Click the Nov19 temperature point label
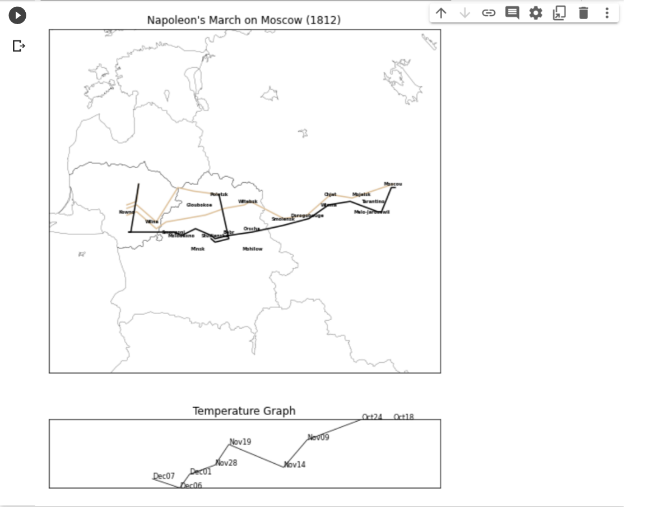This screenshot has height=507, width=650. click(x=240, y=442)
